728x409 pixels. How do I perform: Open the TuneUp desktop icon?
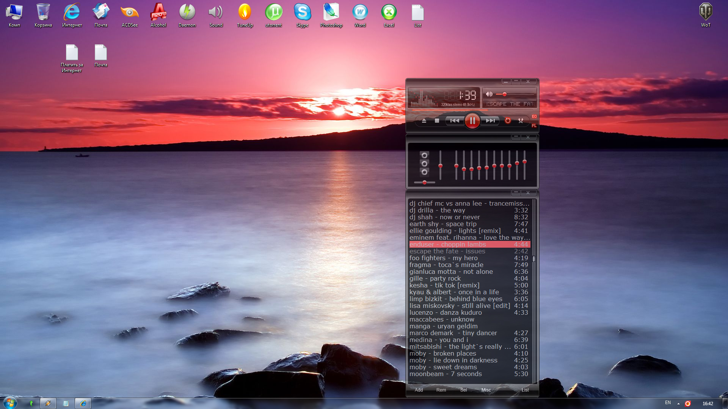[x=245, y=16]
